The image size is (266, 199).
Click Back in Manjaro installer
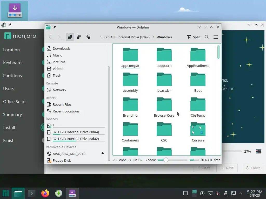point(204,168)
